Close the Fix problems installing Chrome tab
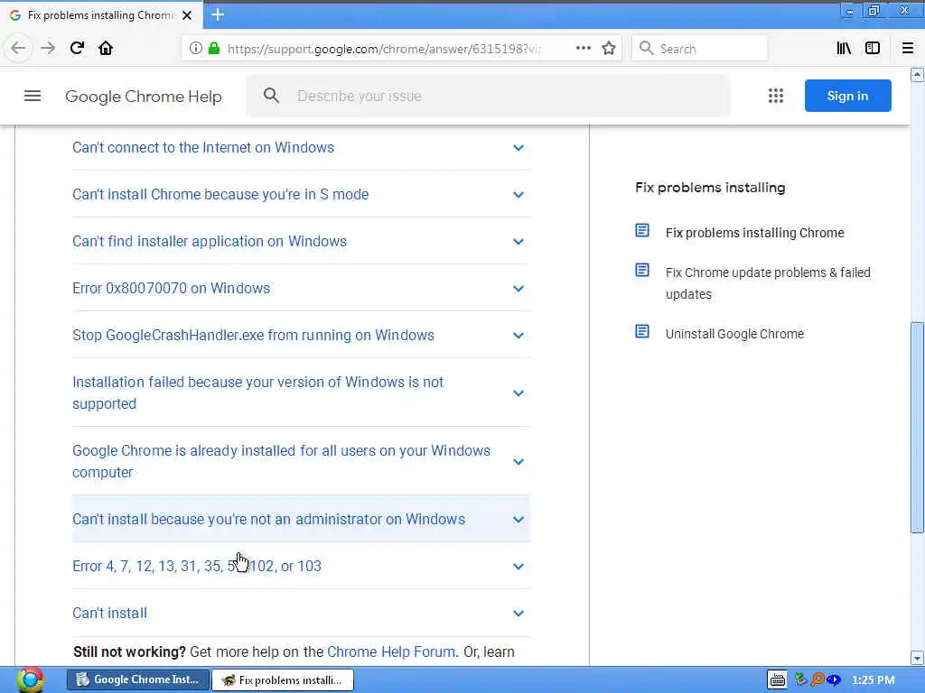The image size is (925, 693). pyautogui.click(x=187, y=15)
